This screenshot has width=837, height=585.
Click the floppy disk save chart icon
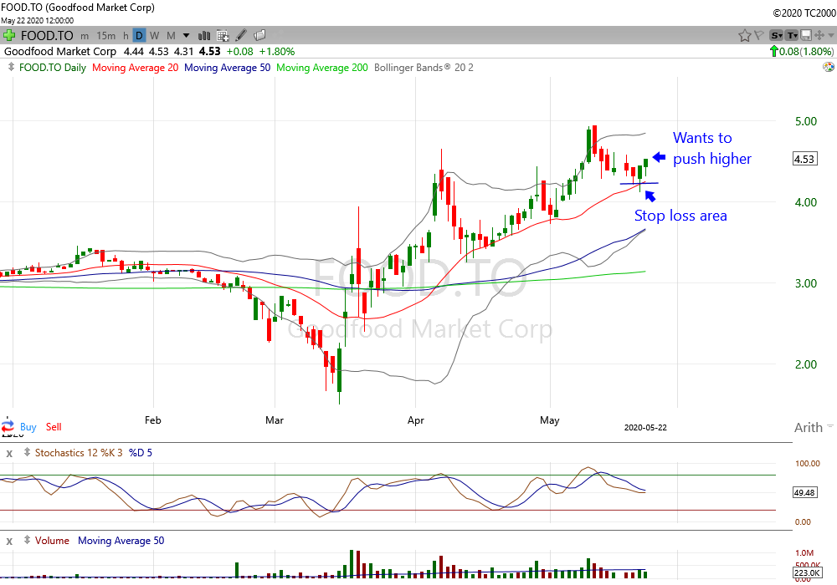click(x=806, y=36)
